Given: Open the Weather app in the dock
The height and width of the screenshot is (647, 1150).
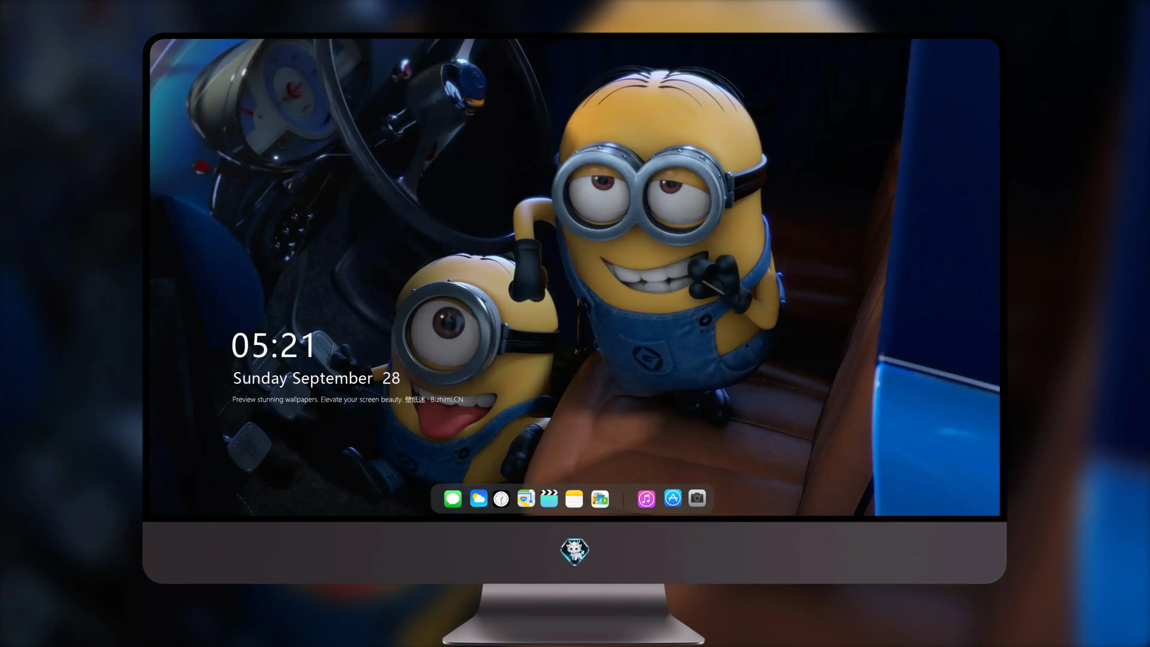Looking at the screenshot, I should (x=479, y=498).
